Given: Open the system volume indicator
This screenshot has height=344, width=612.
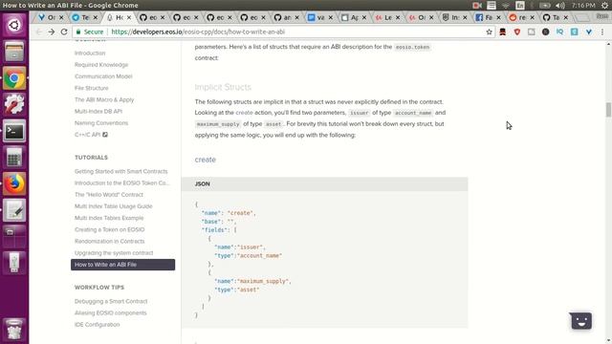Looking at the screenshot, I should click(x=560, y=6).
